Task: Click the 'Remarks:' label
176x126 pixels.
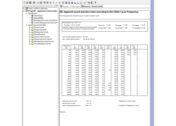Action: 63,112
